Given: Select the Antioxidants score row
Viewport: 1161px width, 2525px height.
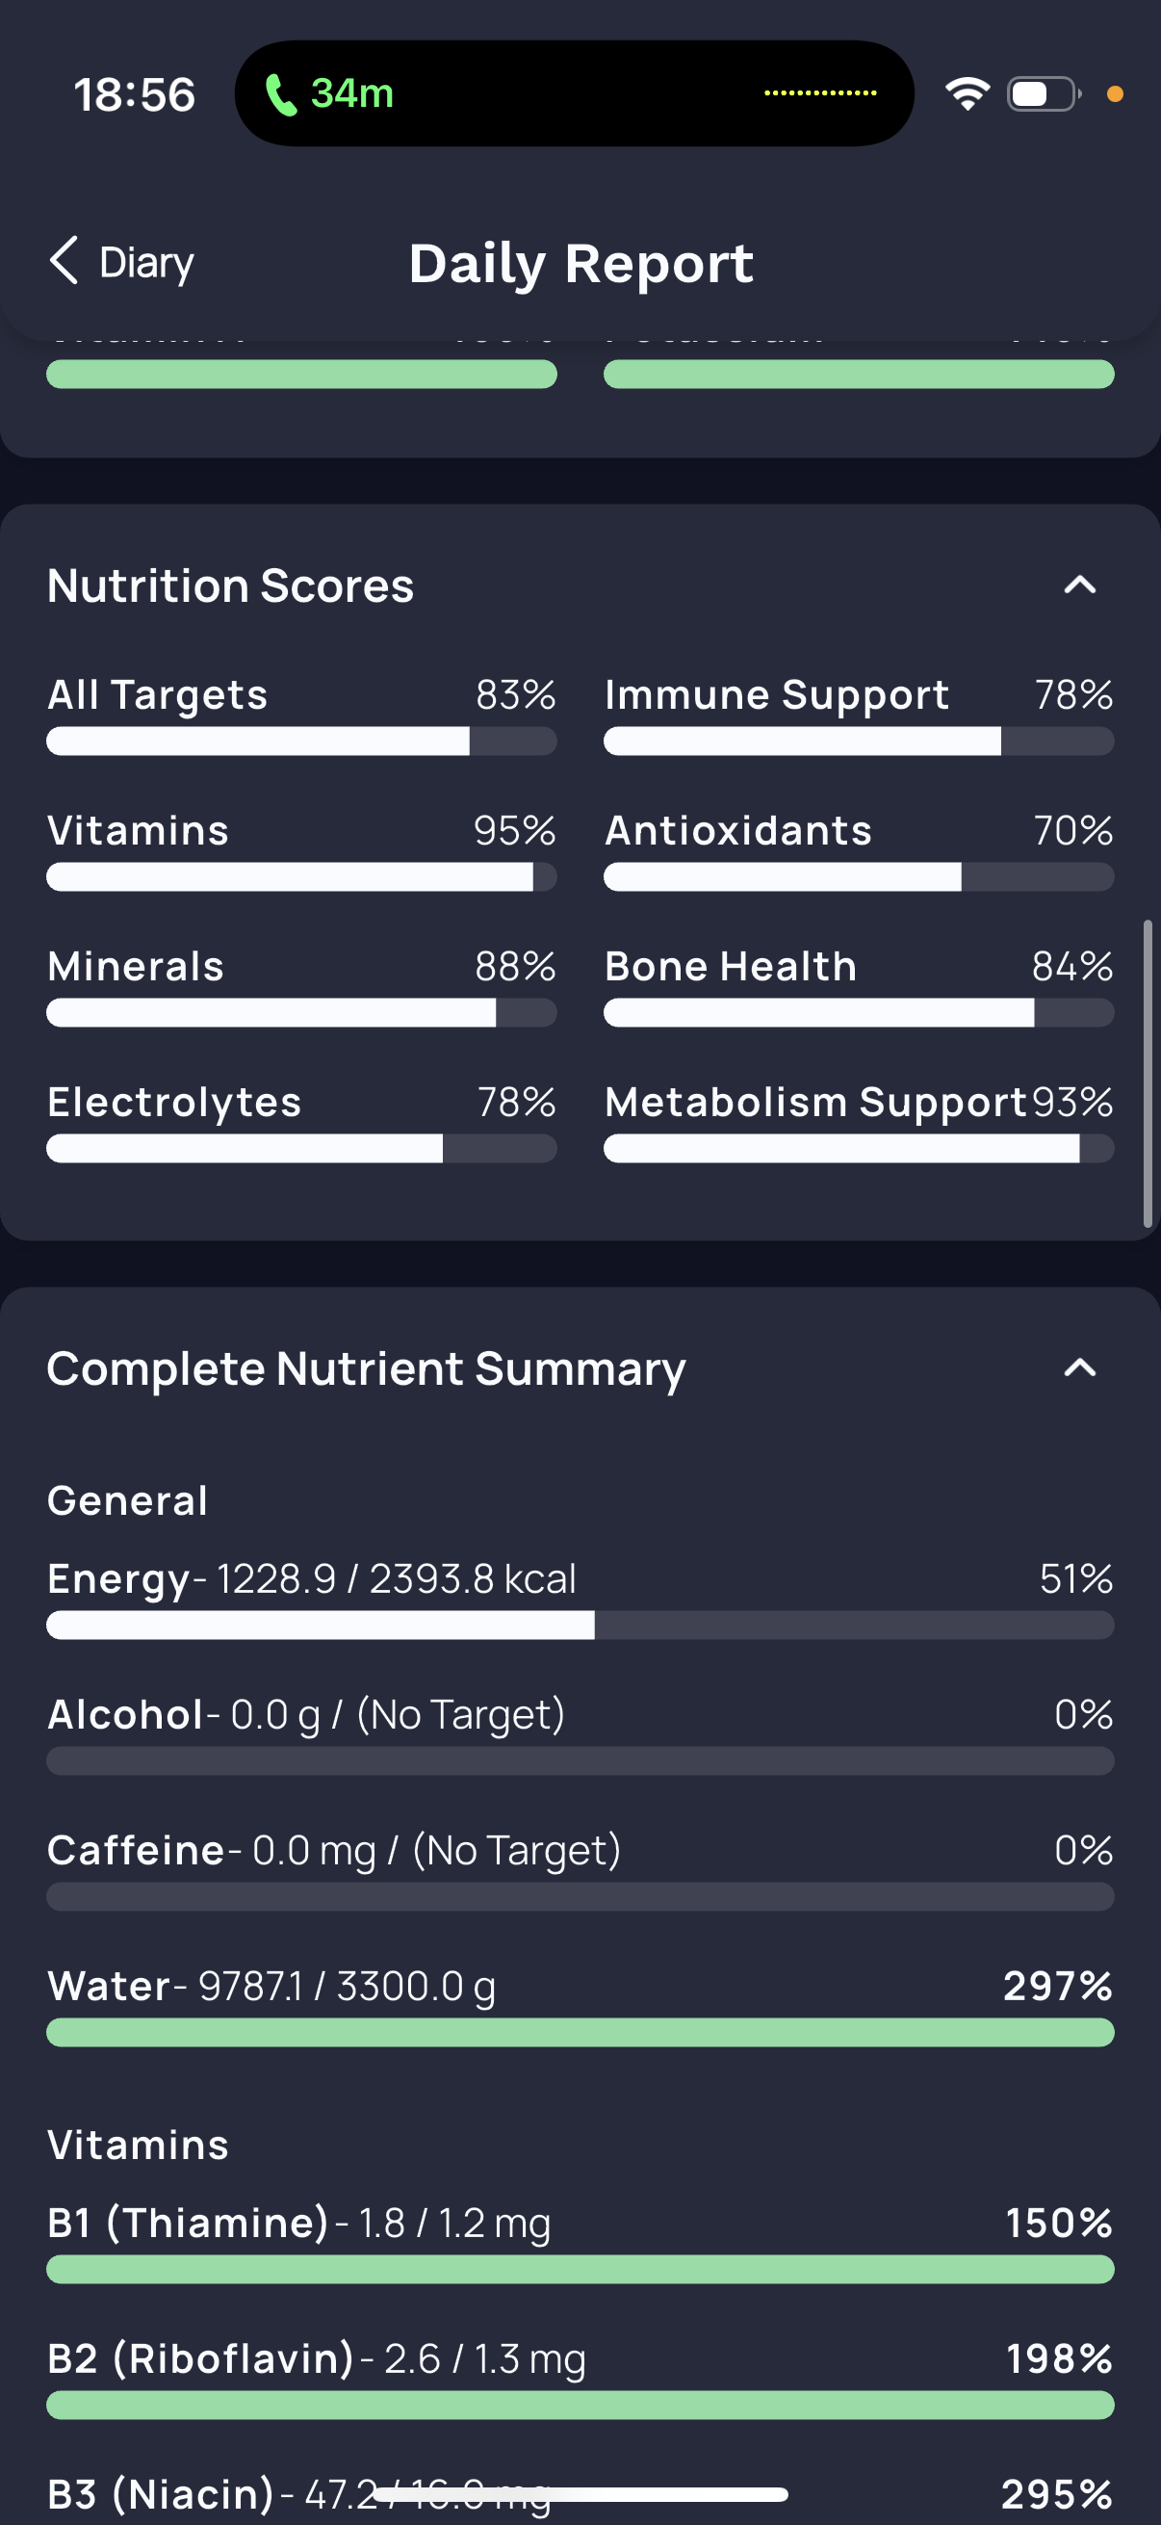Looking at the screenshot, I should click(859, 849).
